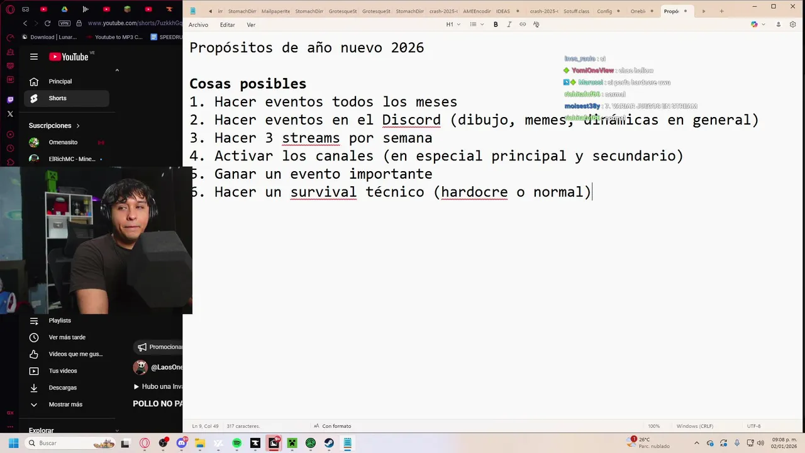Clear formatting with the toolbar icon
The width and height of the screenshot is (805, 453).
click(x=536, y=25)
